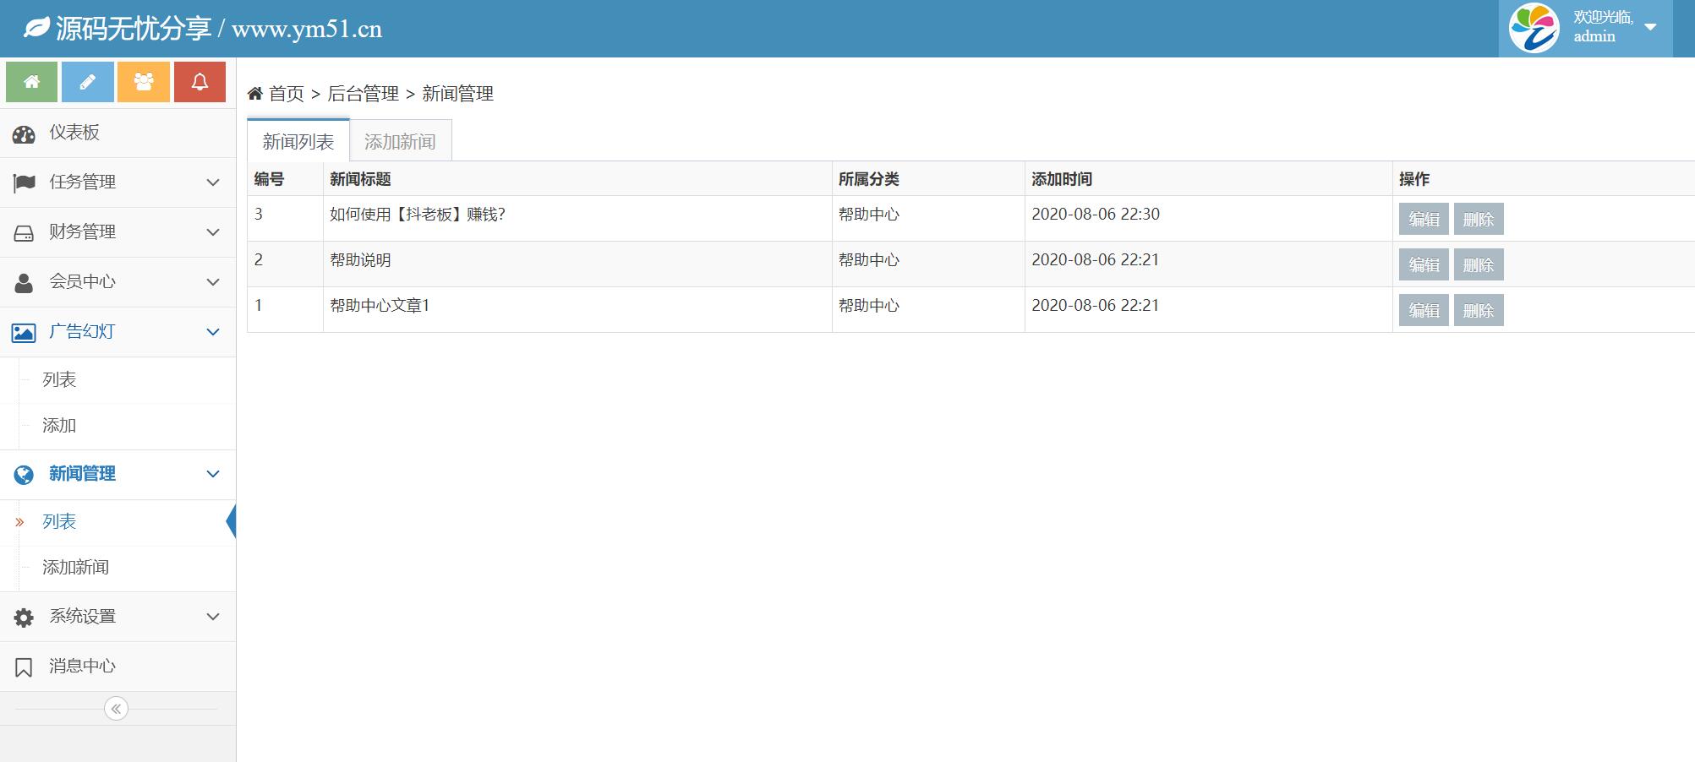Delete the news item 帮助中心文章1

coord(1478,311)
